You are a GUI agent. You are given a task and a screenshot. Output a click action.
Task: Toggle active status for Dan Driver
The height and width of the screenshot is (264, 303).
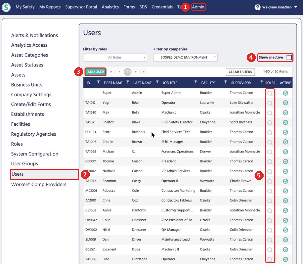(285, 240)
